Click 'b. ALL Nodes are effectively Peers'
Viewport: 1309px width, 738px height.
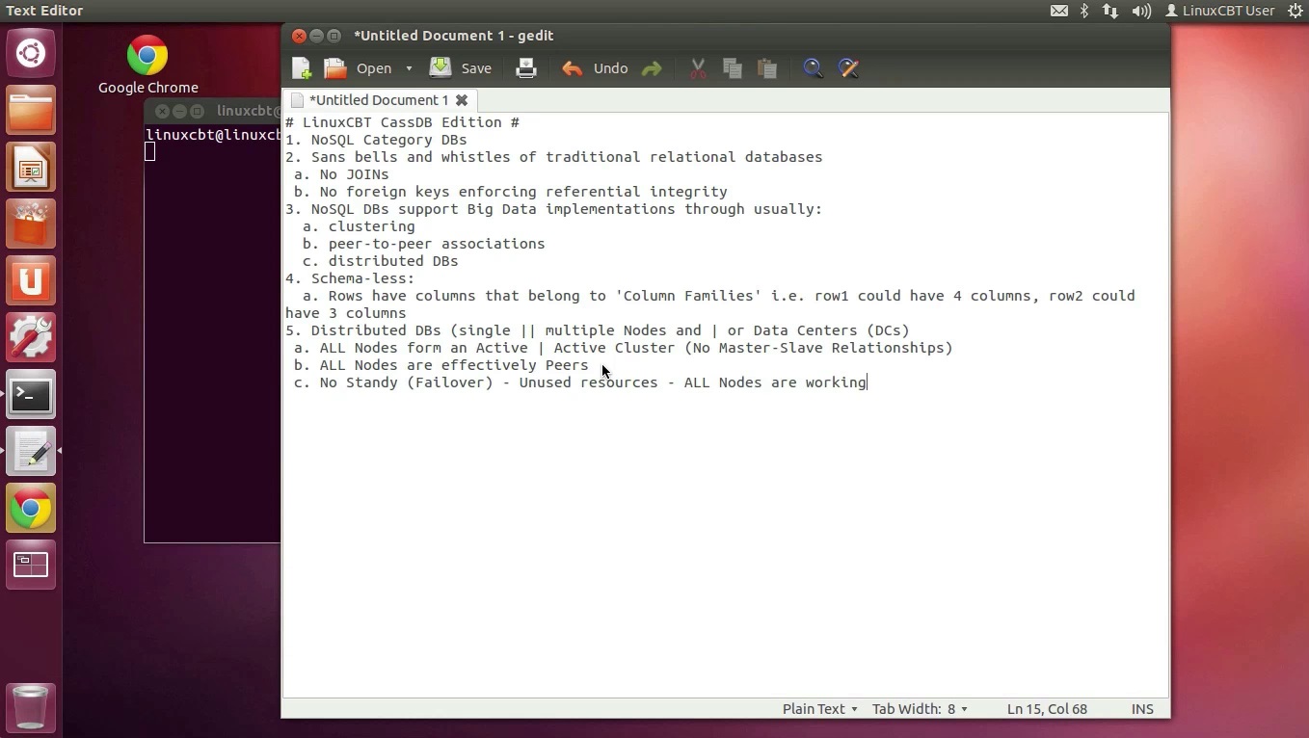[x=441, y=365]
